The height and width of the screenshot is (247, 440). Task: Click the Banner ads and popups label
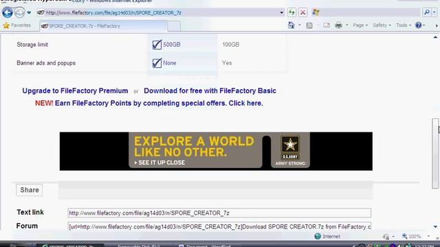tap(46, 63)
